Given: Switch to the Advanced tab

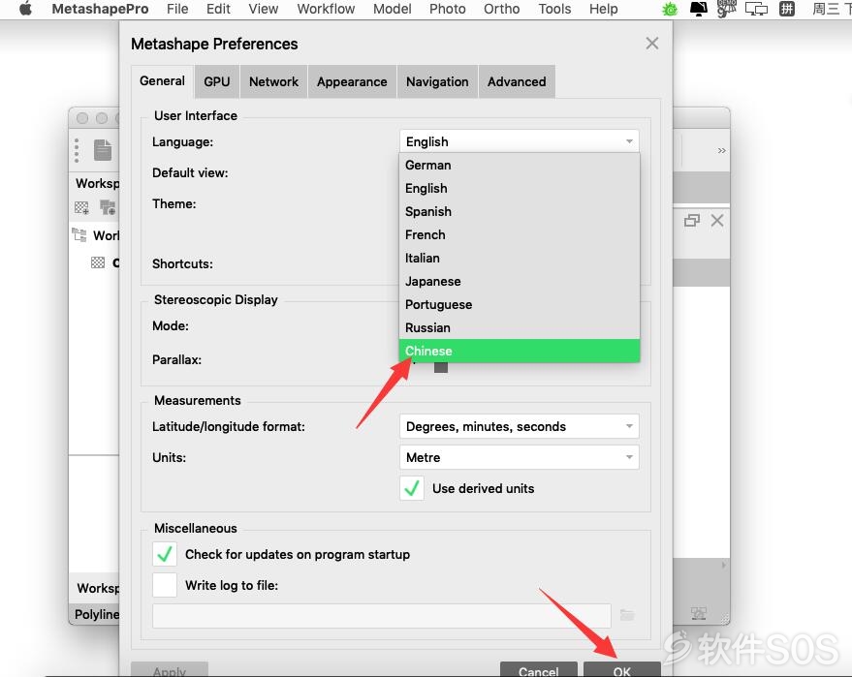Looking at the screenshot, I should pyautogui.click(x=517, y=82).
